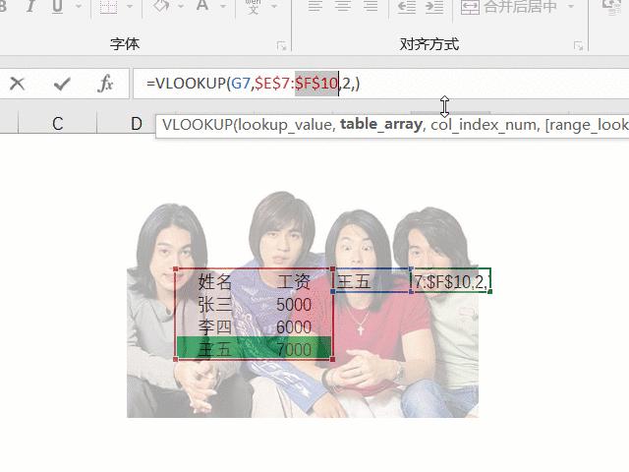Screen dimensions: 629x472
Task: Apply font color A icon
Action: tap(202, 6)
